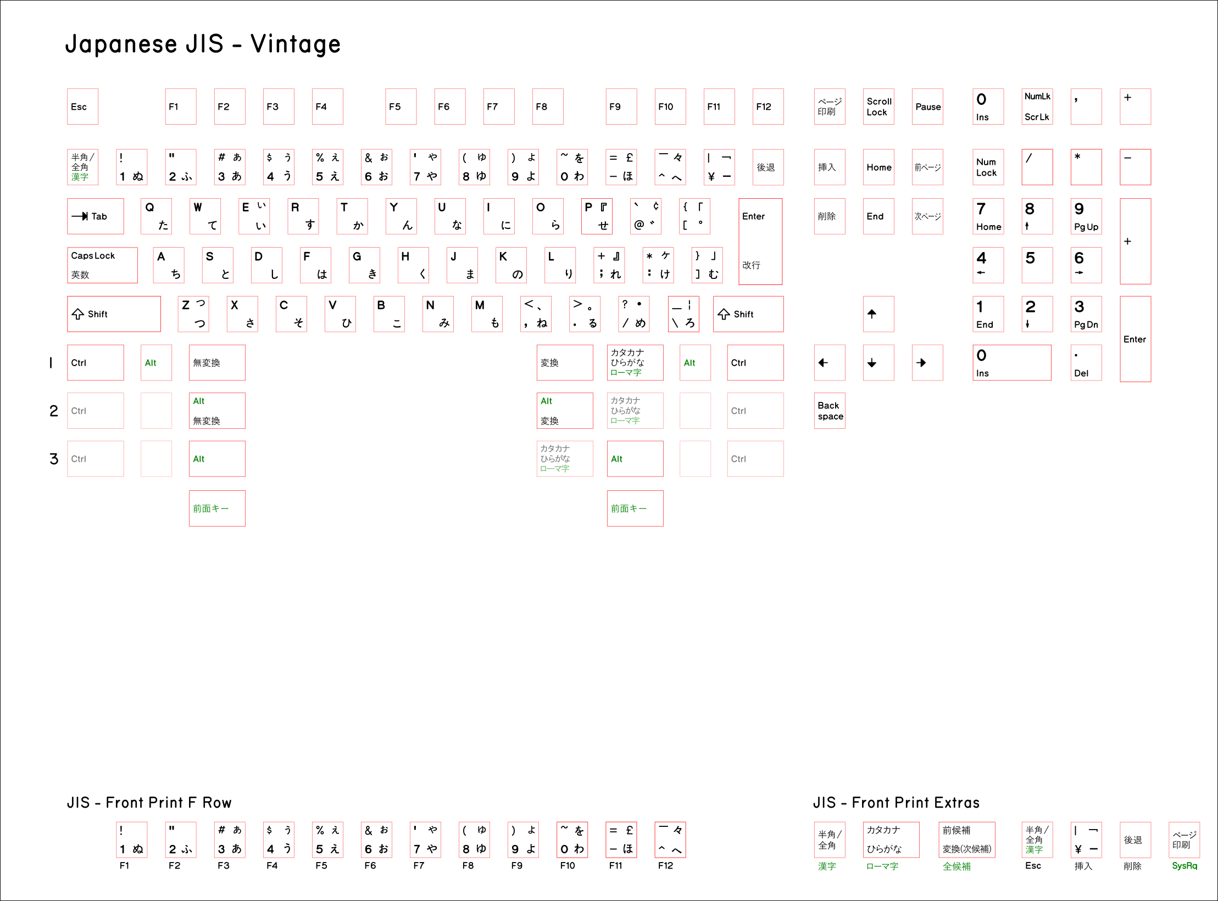Click the カタカナ ひらがな key in row 1
Image resolution: width=1218 pixels, height=901 pixels.
coord(635,362)
